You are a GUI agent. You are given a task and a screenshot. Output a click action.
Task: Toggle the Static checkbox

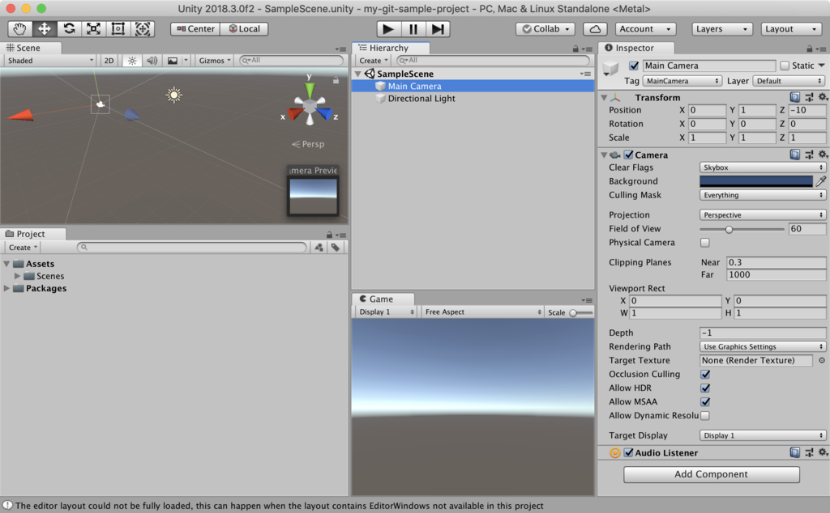coord(785,66)
